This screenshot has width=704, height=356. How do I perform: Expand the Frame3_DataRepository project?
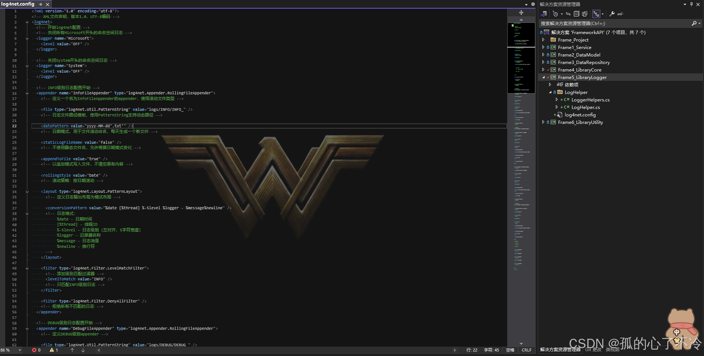click(x=543, y=62)
